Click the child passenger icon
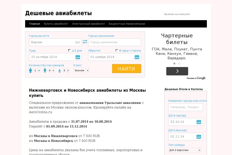Viewport: 232px width, 155px height. [45, 70]
